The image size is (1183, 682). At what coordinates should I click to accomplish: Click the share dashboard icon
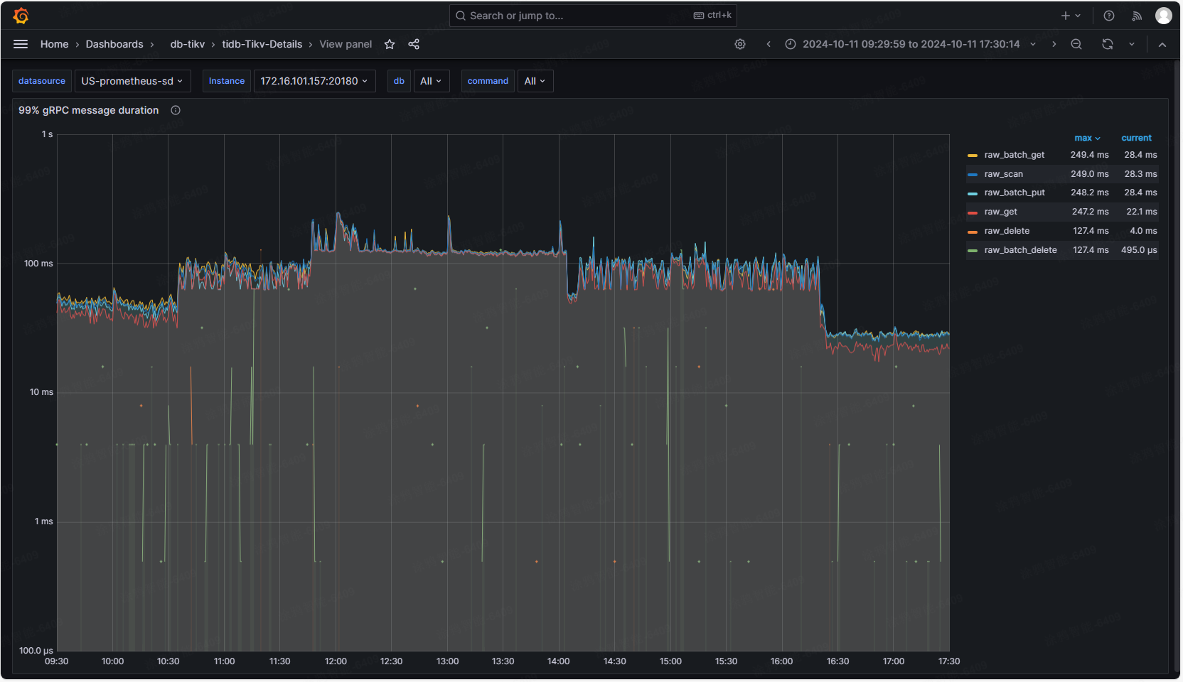tap(414, 44)
